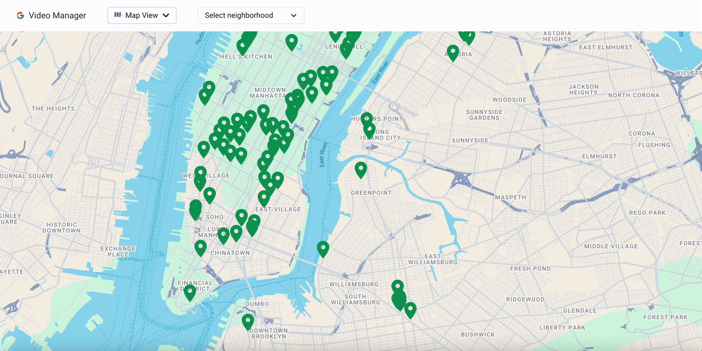This screenshot has height=351, width=702.
Task: Open the pin above Downtown Brooklyn
Action: pyautogui.click(x=248, y=321)
